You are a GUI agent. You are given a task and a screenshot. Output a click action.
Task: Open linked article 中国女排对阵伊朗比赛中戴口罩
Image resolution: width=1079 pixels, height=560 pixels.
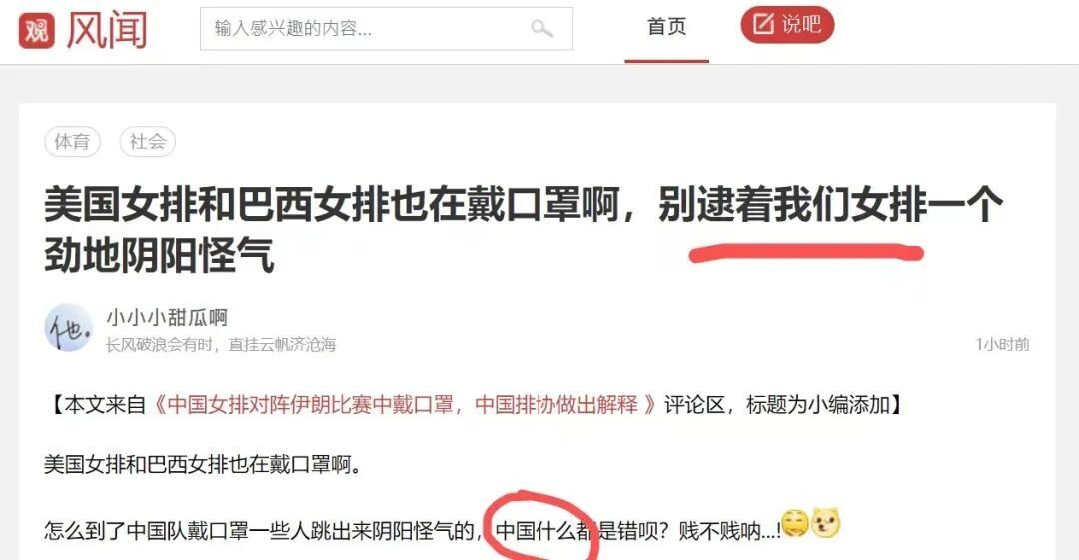[x=405, y=404]
